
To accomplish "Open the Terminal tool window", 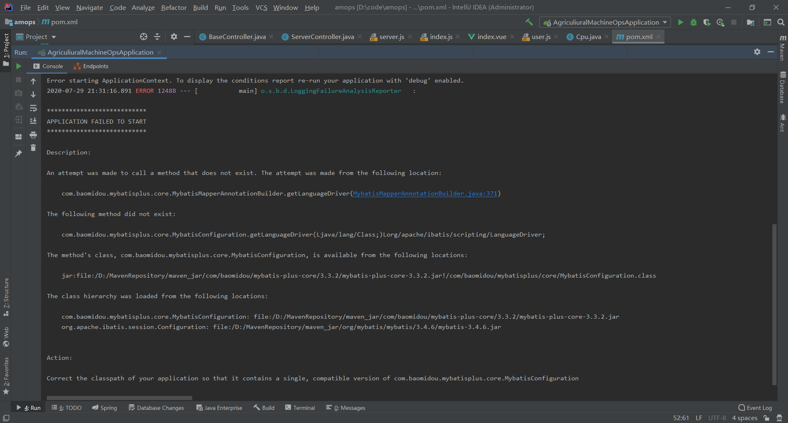I will click(x=300, y=408).
